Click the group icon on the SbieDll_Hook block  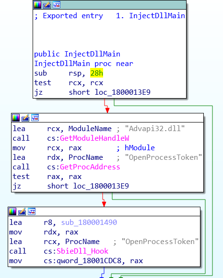32,211
